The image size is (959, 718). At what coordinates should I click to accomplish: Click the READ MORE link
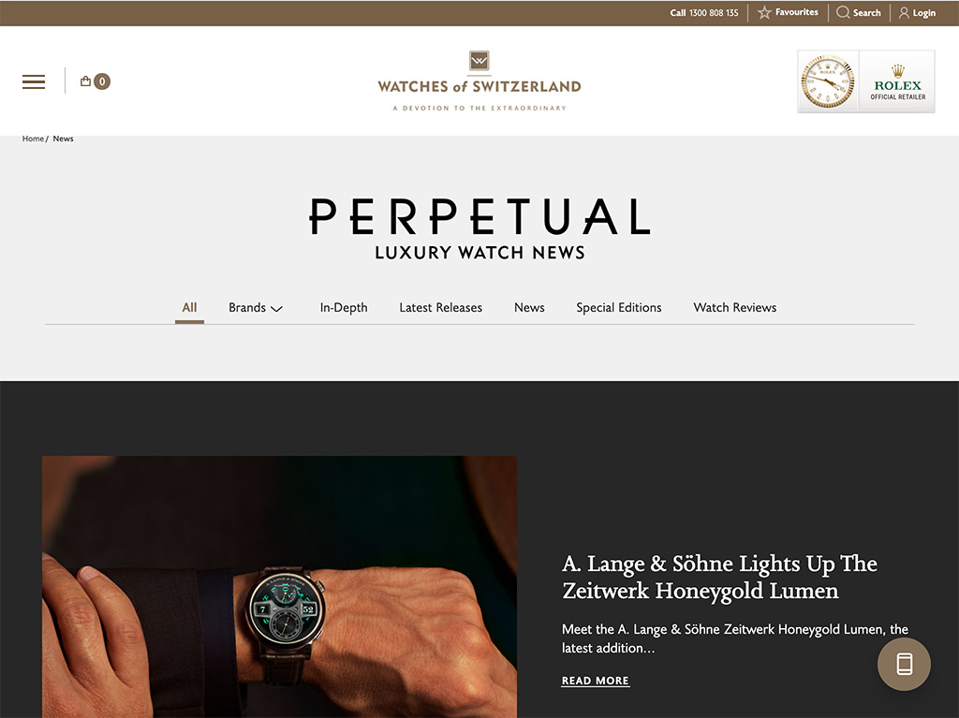[x=595, y=681]
